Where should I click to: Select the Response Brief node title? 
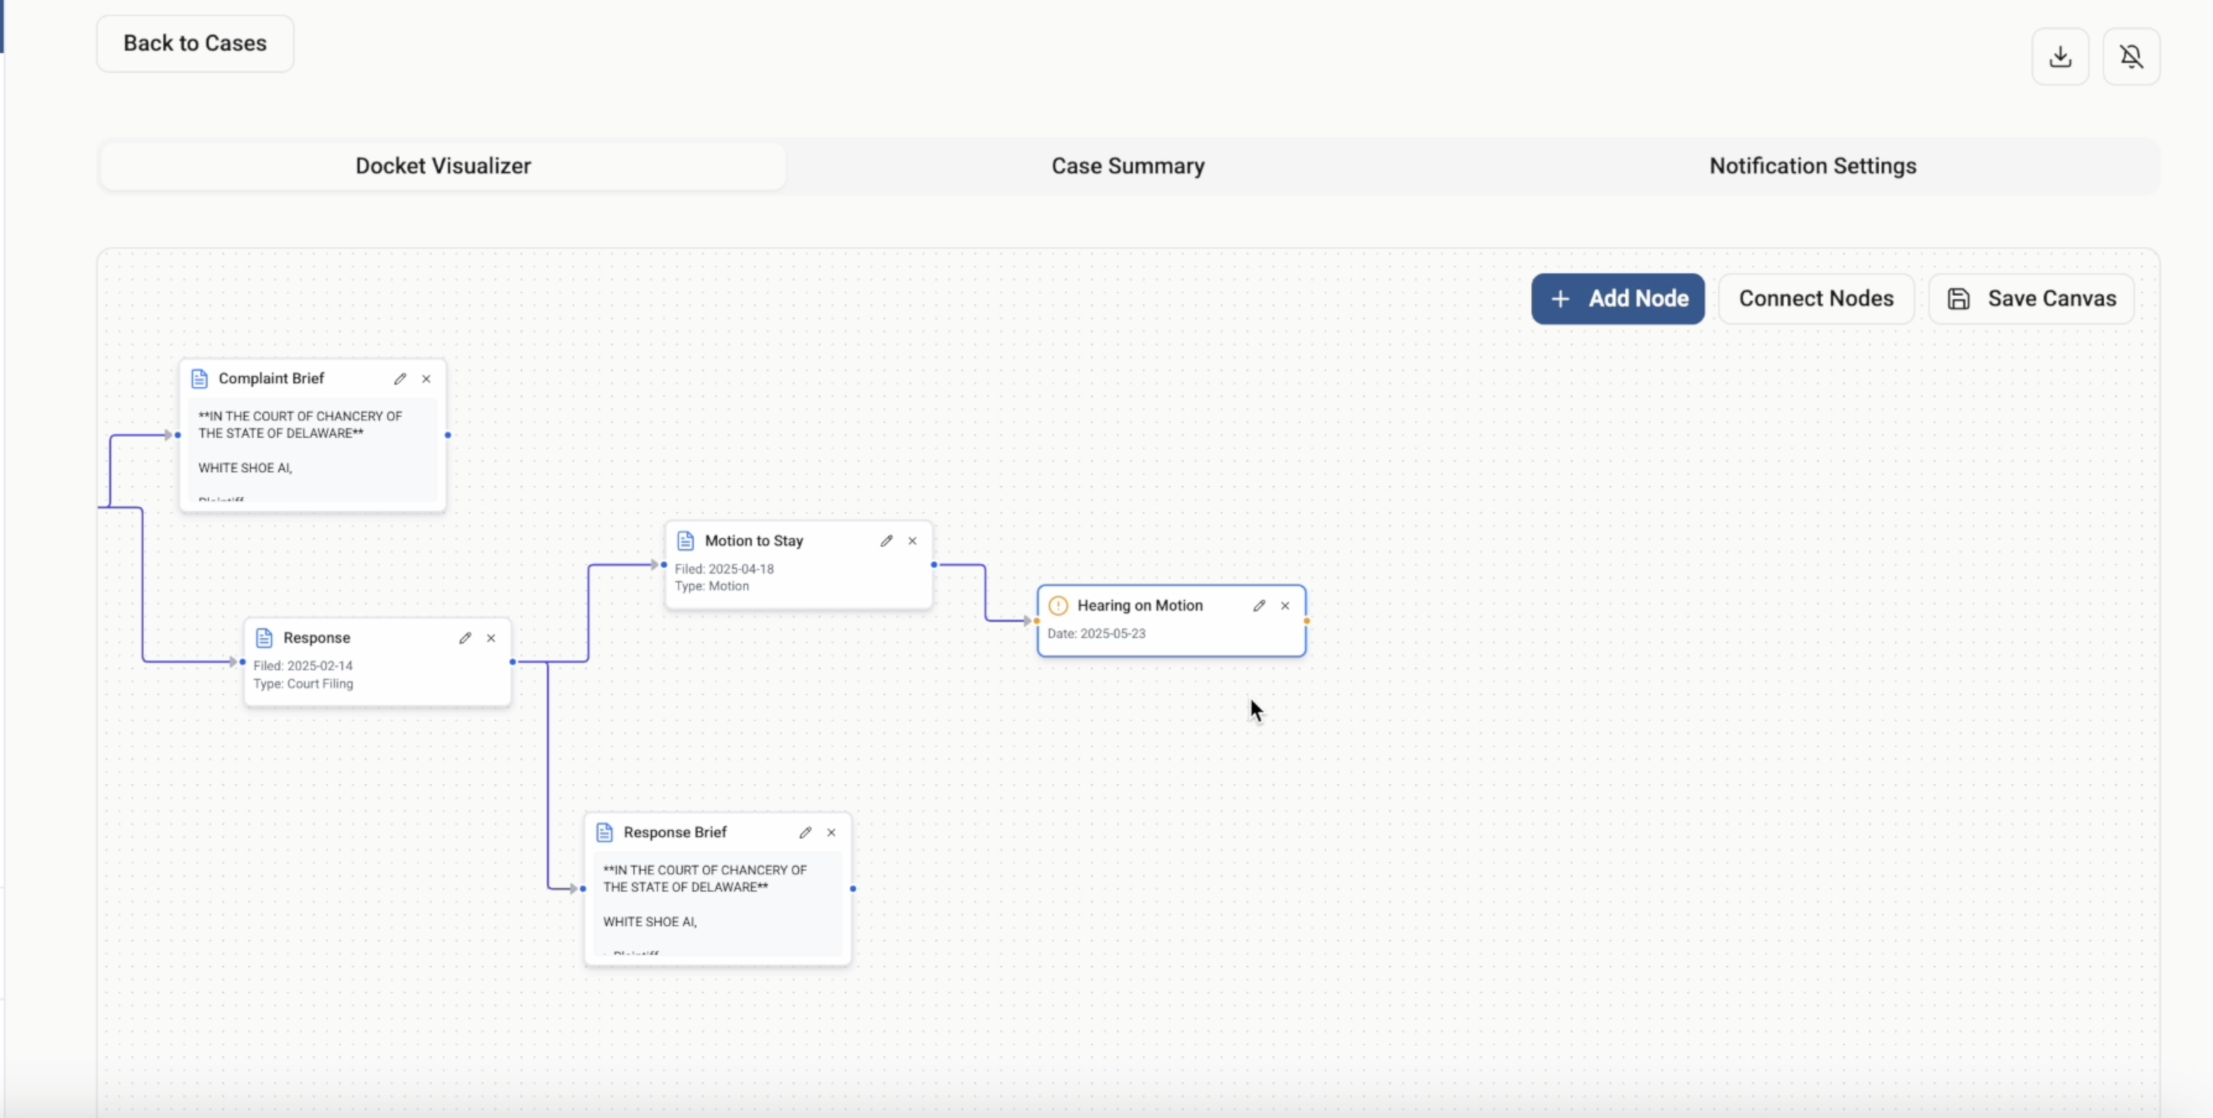pyautogui.click(x=675, y=832)
